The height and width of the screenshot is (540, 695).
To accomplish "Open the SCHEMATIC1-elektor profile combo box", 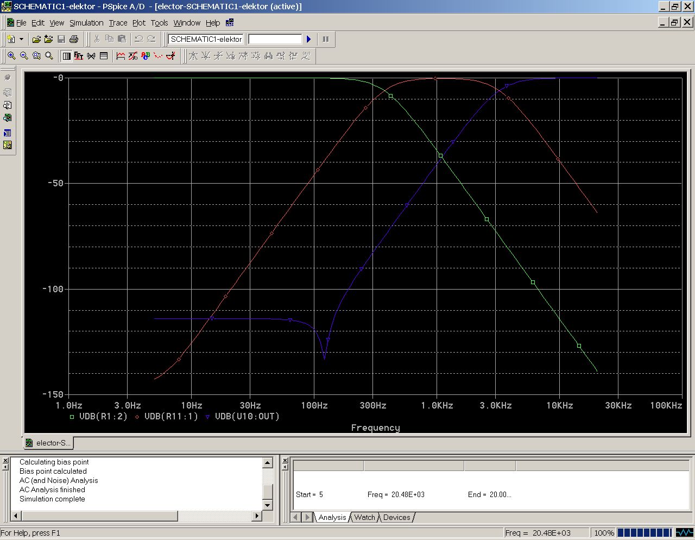I will (x=206, y=39).
